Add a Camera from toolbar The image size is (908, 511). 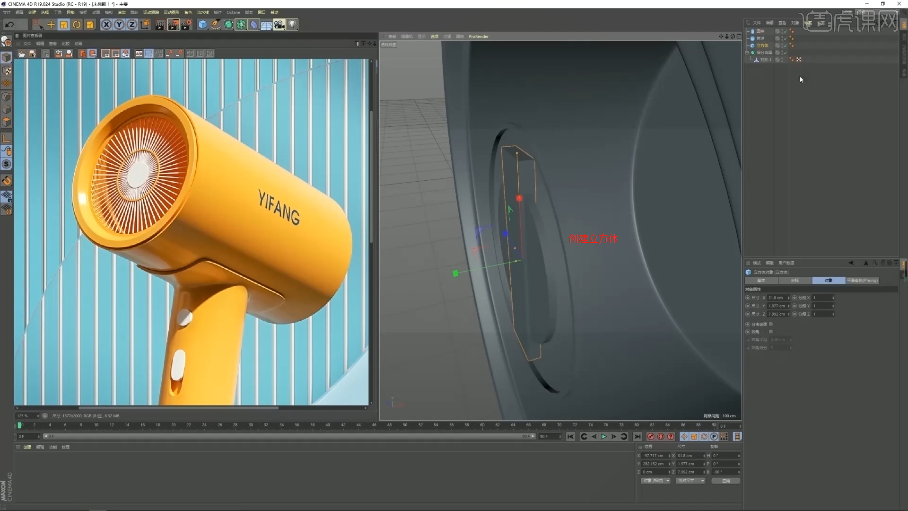click(x=279, y=25)
